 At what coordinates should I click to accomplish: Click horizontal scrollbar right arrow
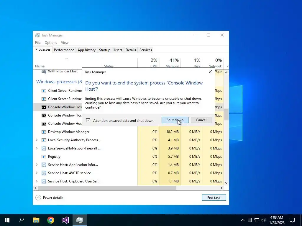click(x=221, y=188)
